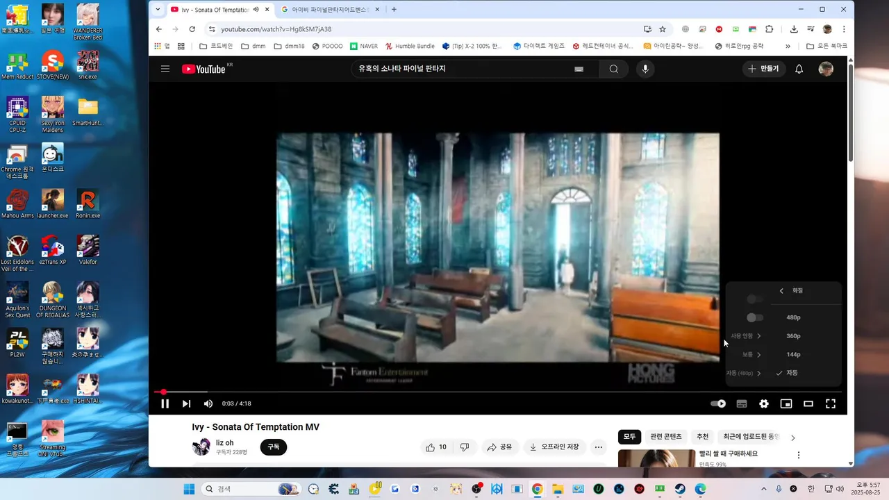Image resolution: width=889 pixels, height=500 pixels.
Task: Bookmark this page with star icon
Action: 663,29
